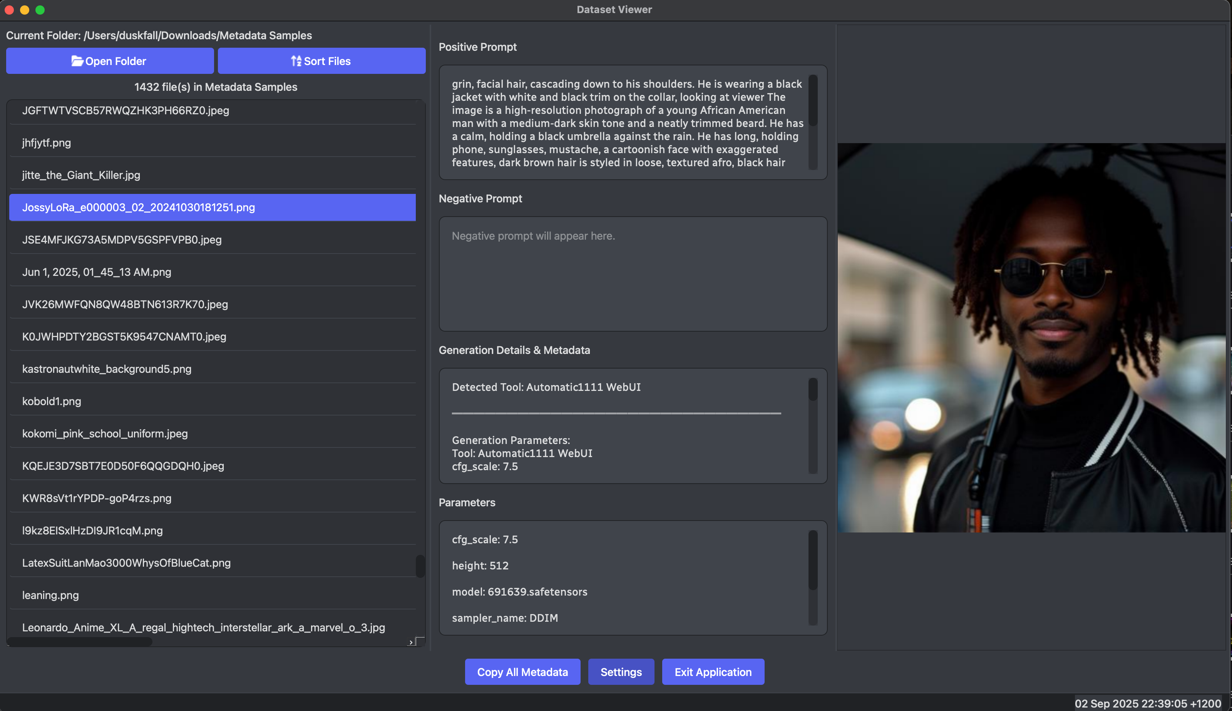Click inside the Negative Prompt text box

(633, 274)
